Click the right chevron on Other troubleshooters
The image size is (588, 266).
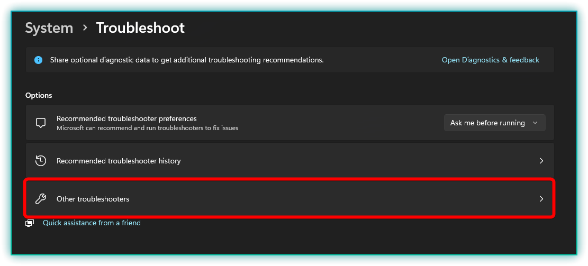tap(541, 199)
